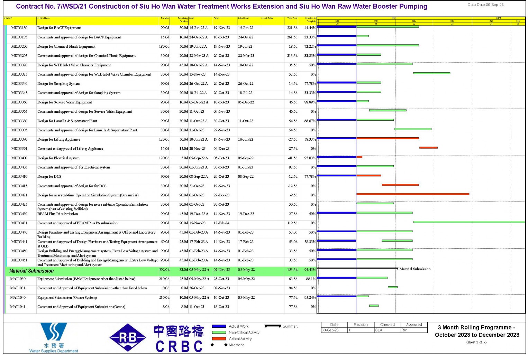The width and height of the screenshot is (528, 355).
Task: Click the green Gantt bar for MDD3385
Action: point(413,129)
